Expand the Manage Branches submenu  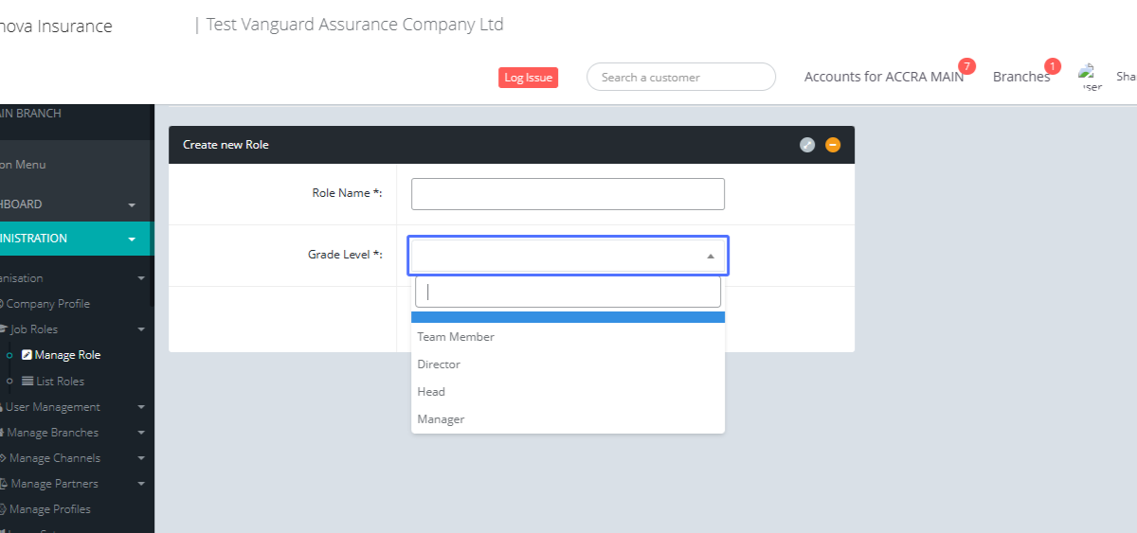141,433
